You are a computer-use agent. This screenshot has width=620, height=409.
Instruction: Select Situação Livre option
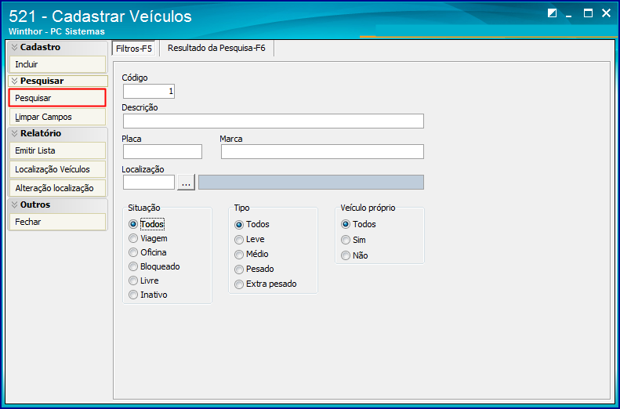click(x=143, y=281)
